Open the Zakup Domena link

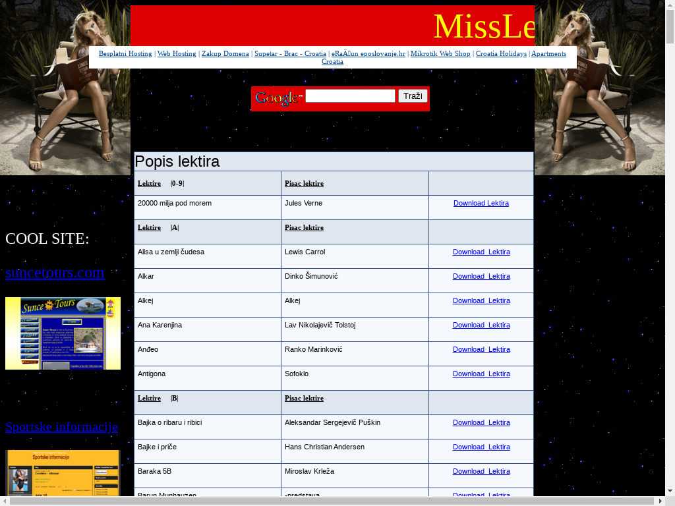point(225,53)
